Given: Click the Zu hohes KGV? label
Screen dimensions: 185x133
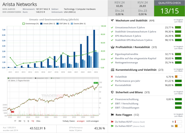Looking at the screenshot, I should (x=124, y=126).
